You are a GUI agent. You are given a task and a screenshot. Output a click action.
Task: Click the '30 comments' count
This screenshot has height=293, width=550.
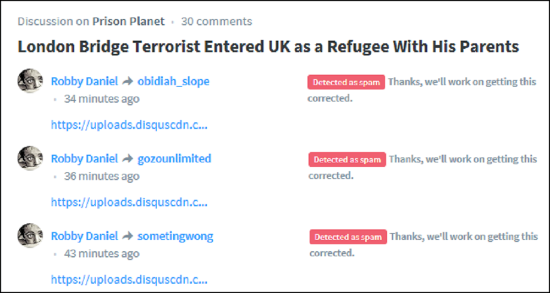pos(216,21)
